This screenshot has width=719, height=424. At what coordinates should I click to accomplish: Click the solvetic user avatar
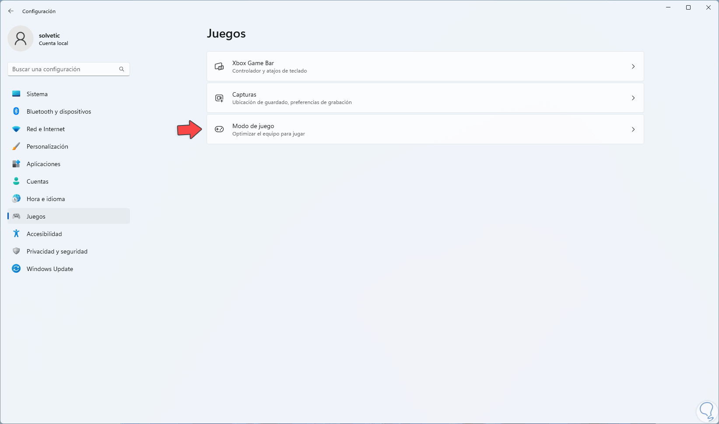tap(21, 38)
